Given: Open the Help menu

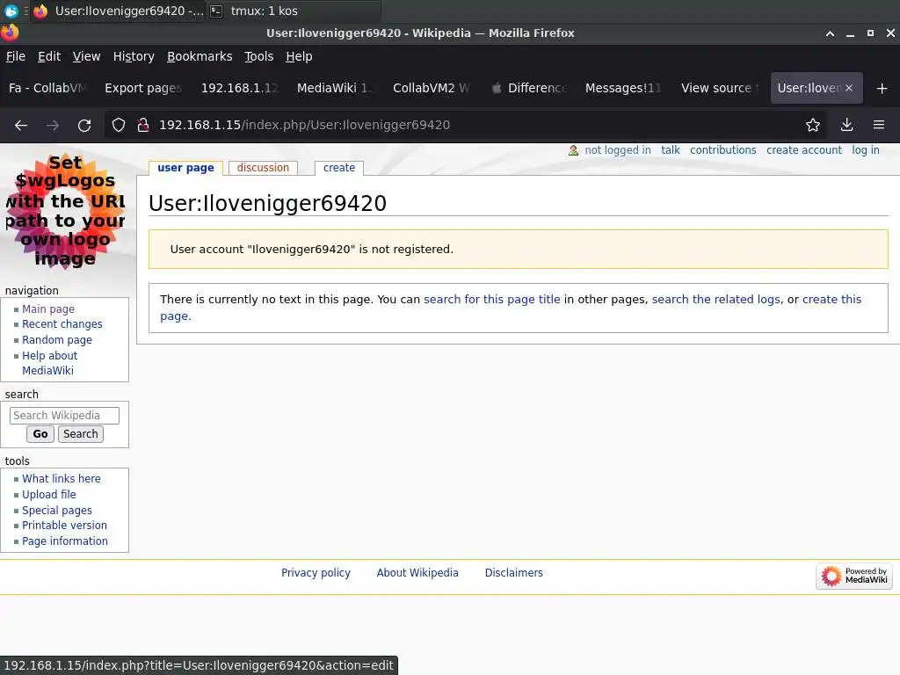Looking at the screenshot, I should click(299, 56).
